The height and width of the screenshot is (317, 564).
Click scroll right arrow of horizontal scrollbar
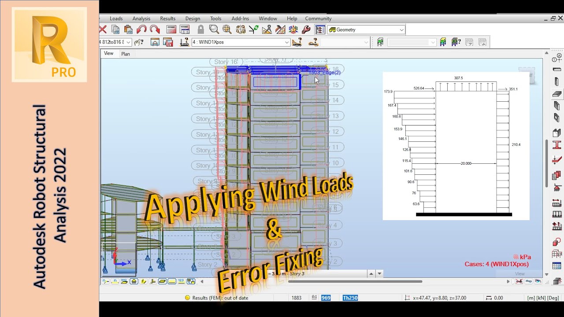pos(508,281)
